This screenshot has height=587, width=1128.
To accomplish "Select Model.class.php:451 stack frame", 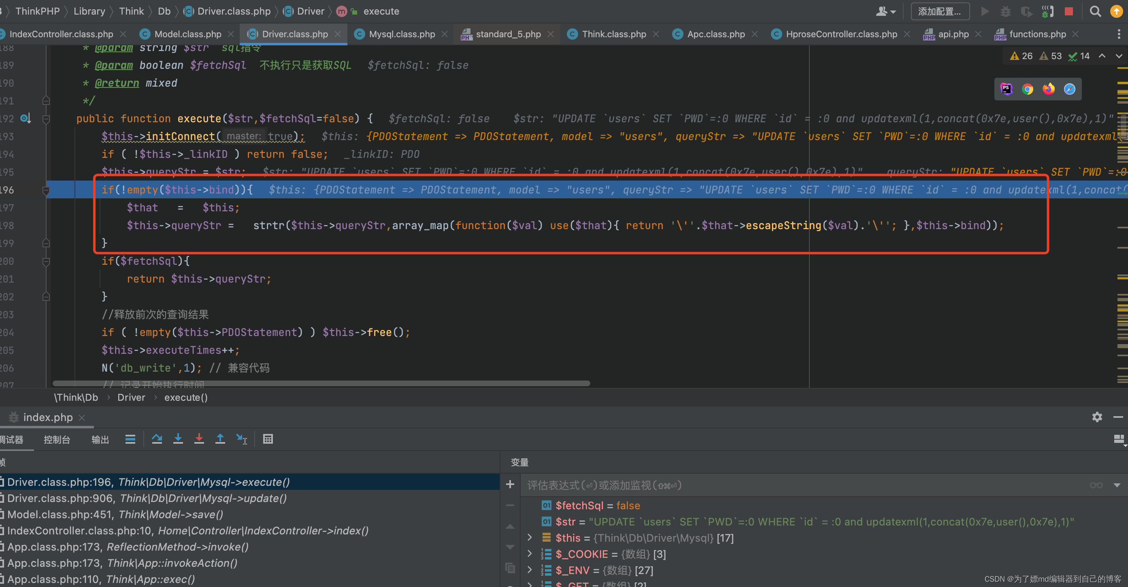I will (x=115, y=515).
